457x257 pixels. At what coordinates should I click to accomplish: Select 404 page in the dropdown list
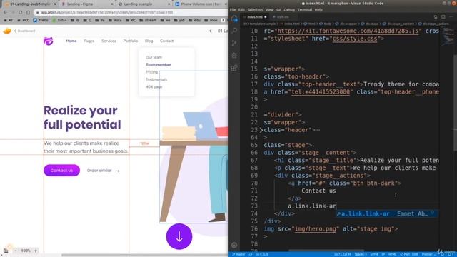coord(154,87)
